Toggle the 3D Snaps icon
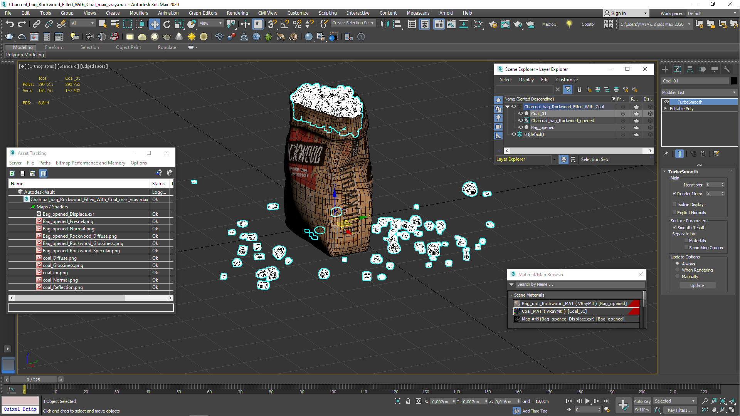 (x=272, y=24)
